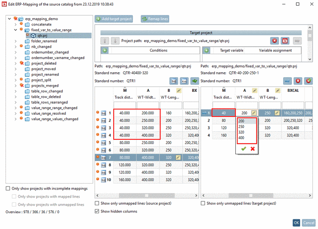318x229 pixels.
Task: Click red X icon beside target Standard number
Action: [298, 81]
